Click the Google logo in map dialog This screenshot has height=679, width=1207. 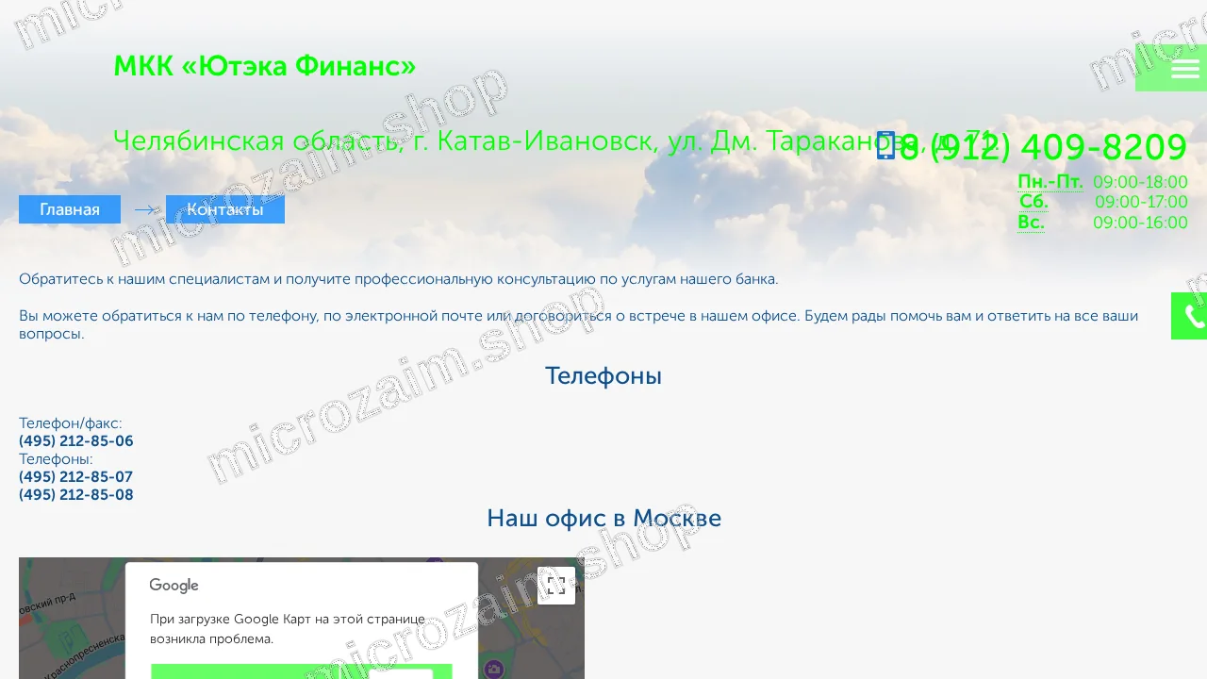pyautogui.click(x=174, y=586)
